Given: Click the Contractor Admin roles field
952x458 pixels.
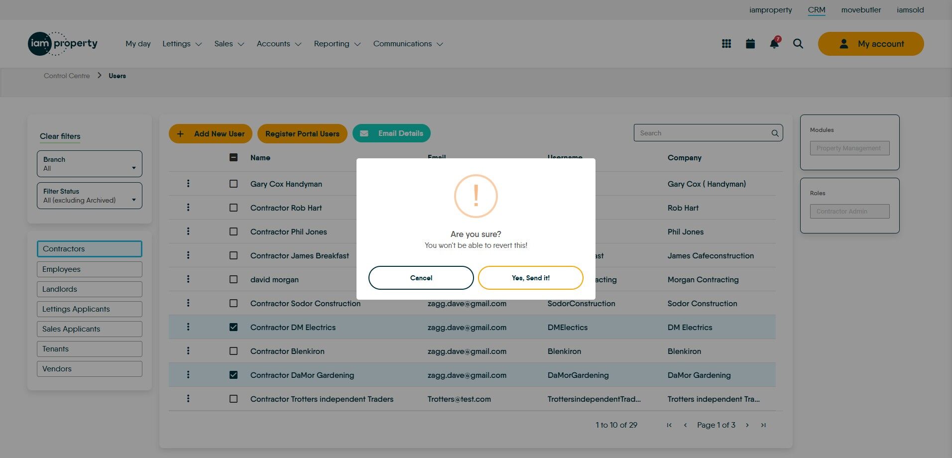Looking at the screenshot, I should pyautogui.click(x=850, y=212).
